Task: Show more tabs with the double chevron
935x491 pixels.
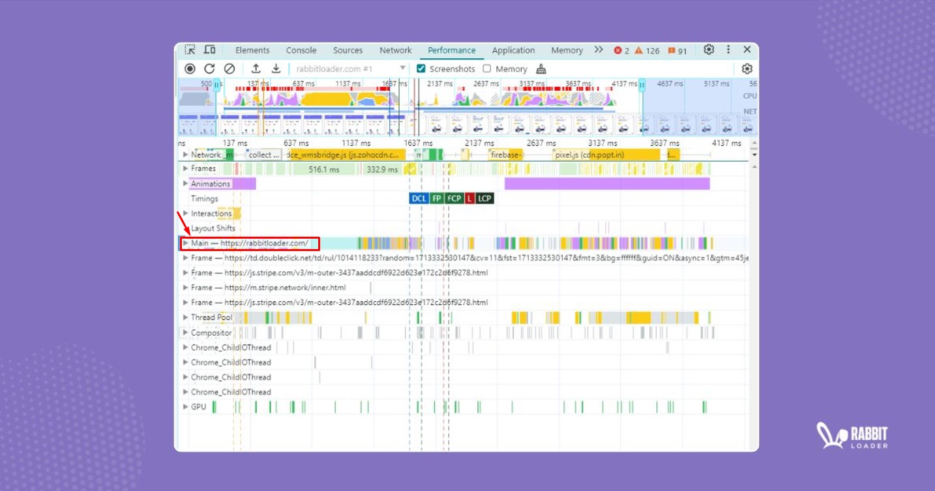Action: point(599,50)
